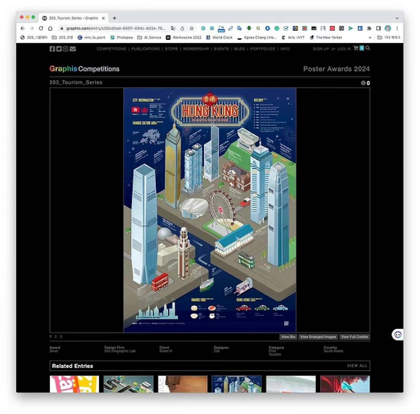Screen dimensions: 420x414
Task: Click VIEW ALL related entries
Action: pyautogui.click(x=357, y=366)
